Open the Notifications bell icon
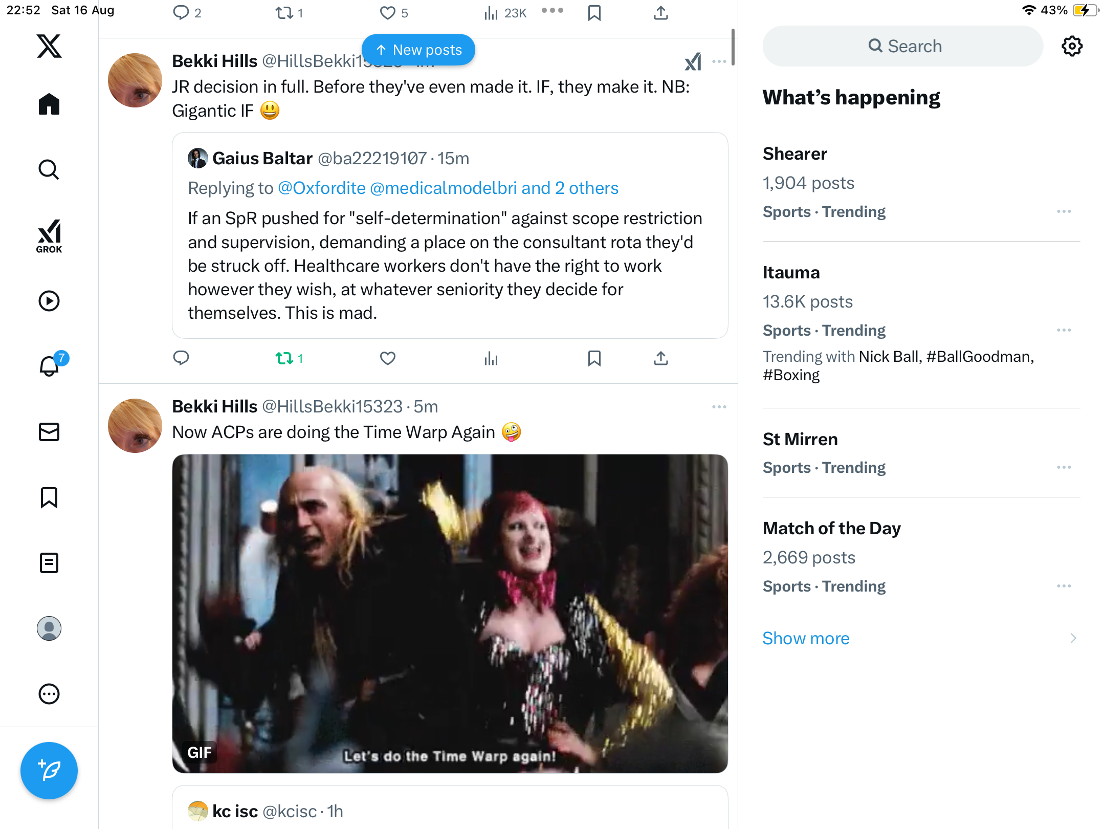Image resolution: width=1105 pixels, height=829 pixels. pyautogui.click(x=49, y=366)
